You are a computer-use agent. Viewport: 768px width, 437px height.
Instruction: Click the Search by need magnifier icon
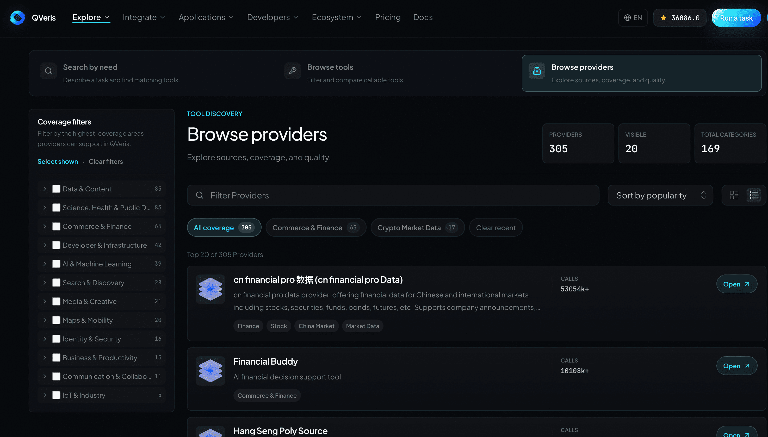click(48, 71)
